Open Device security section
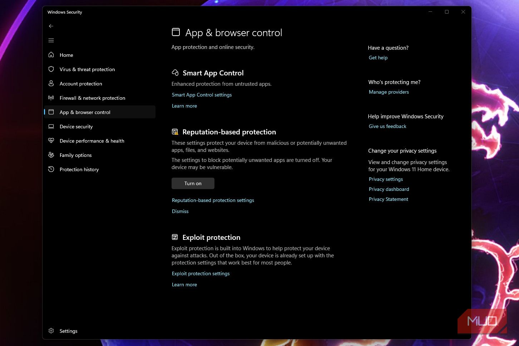The height and width of the screenshot is (346, 519). click(x=100, y=127)
